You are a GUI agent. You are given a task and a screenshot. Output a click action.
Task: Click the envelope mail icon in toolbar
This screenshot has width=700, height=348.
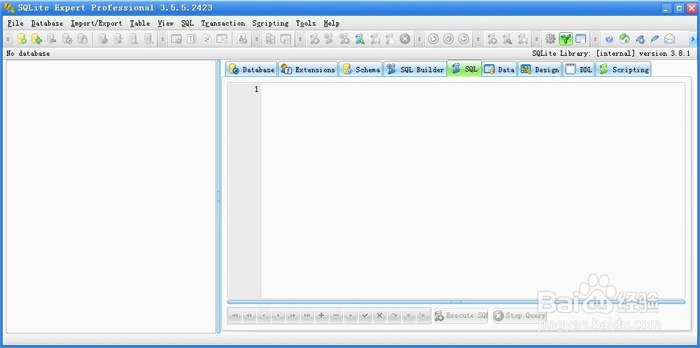pos(670,39)
